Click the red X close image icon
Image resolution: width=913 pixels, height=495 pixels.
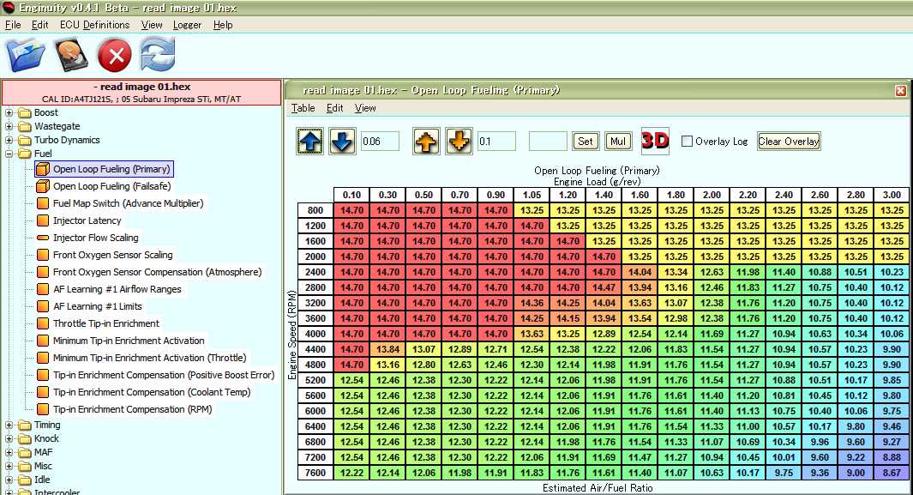click(114, 56)
